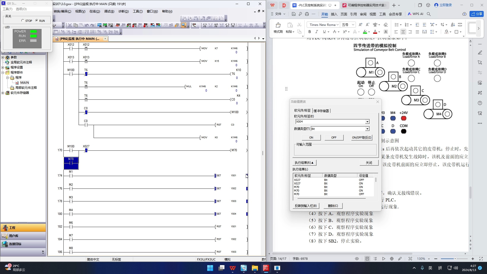Open the 软元件/标签 X004 dropdown

367,122
